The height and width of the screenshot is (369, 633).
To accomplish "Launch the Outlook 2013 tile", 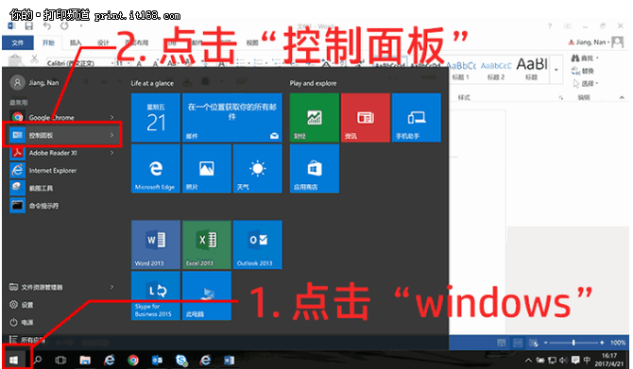I will click(x=258, y=244).
